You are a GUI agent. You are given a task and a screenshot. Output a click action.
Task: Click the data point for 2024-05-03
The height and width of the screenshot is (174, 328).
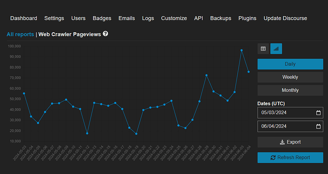[x=24, y=93]
